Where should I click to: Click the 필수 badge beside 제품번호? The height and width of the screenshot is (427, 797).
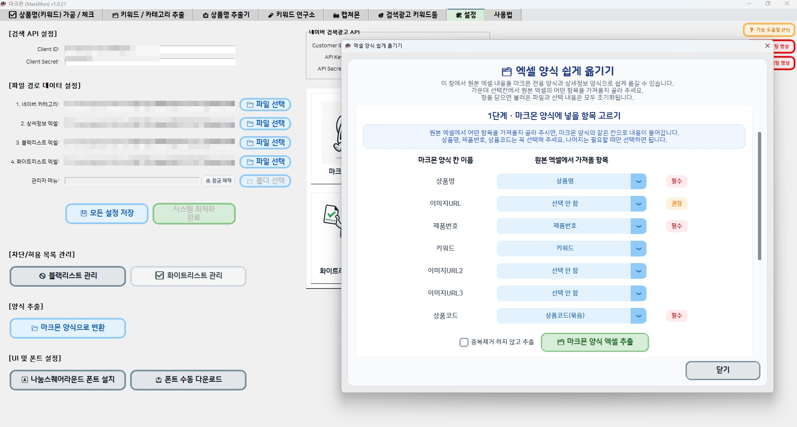(677, 226)
